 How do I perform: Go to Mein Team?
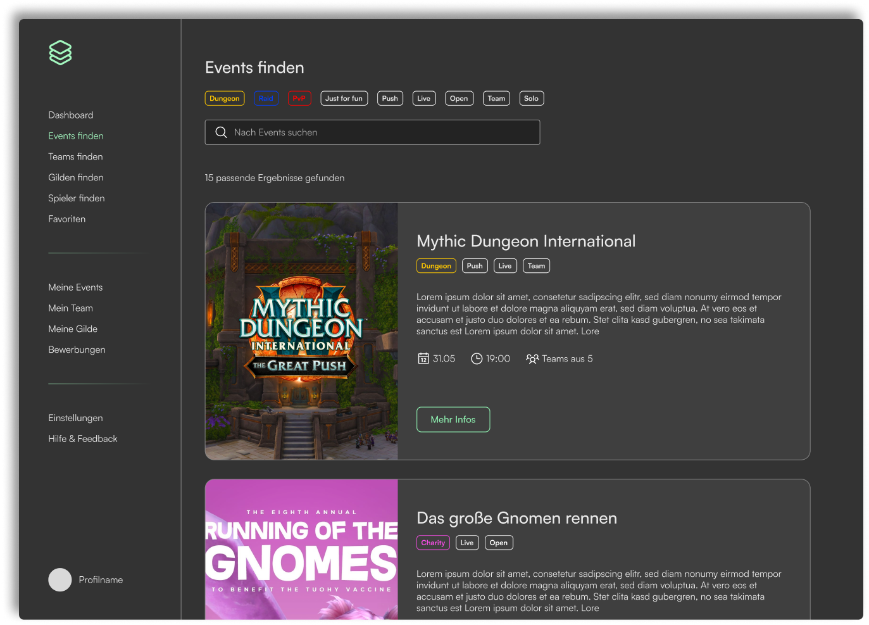[71, 308]
